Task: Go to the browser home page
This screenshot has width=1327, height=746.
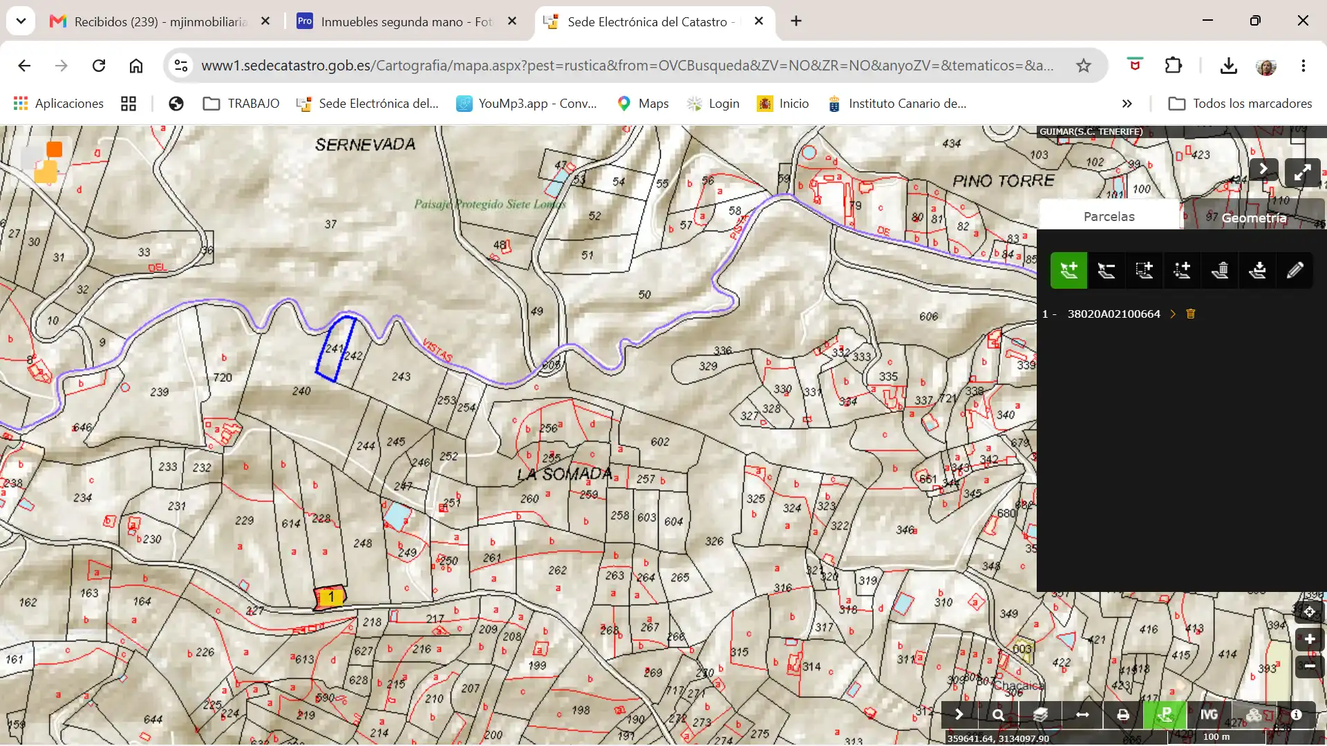Action: click(x=136, y=66)
